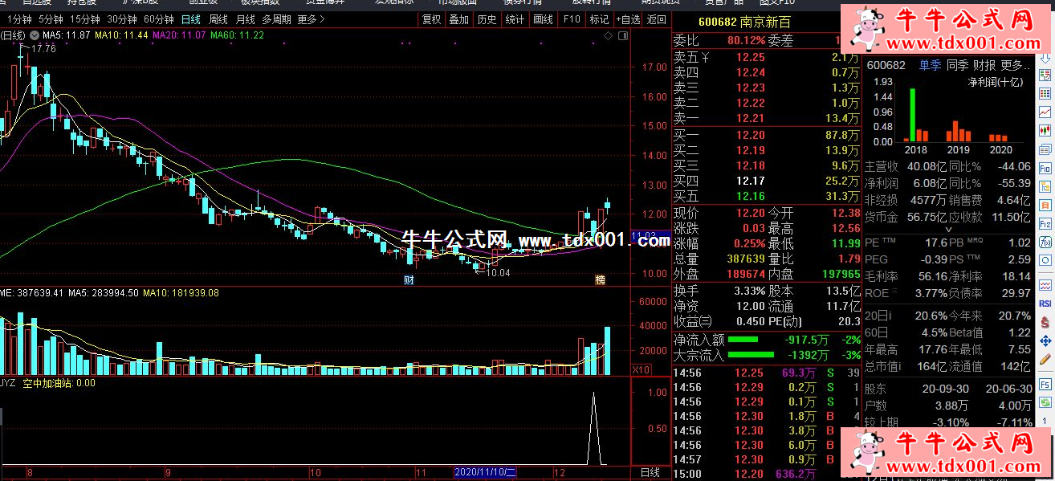Add stock with +自选 button

[x=628, y=19]
